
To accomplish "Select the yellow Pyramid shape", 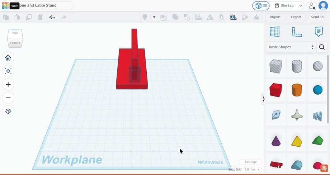I will [x=297, y=141].
